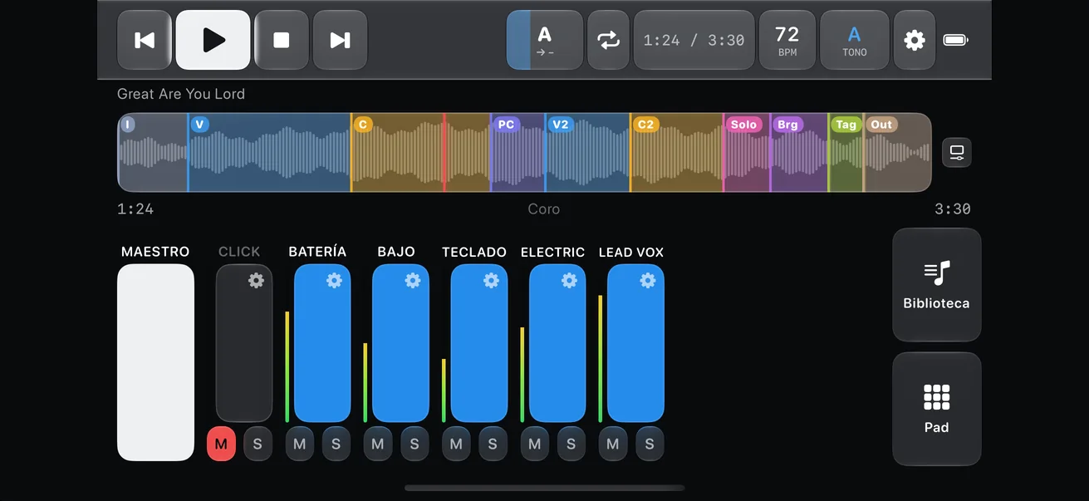Jump to the C2 marker
This screenshot has width=1089, height=501.
point(645,125)
